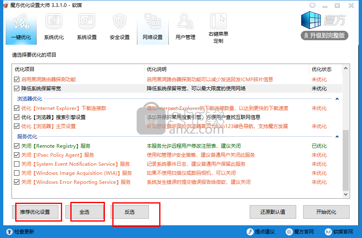This screenshot has width=362, height=238.
Task: Toggle 优化 Internet Explorer 下载连接数 checkbox
Action: click(x=16, y=108)
